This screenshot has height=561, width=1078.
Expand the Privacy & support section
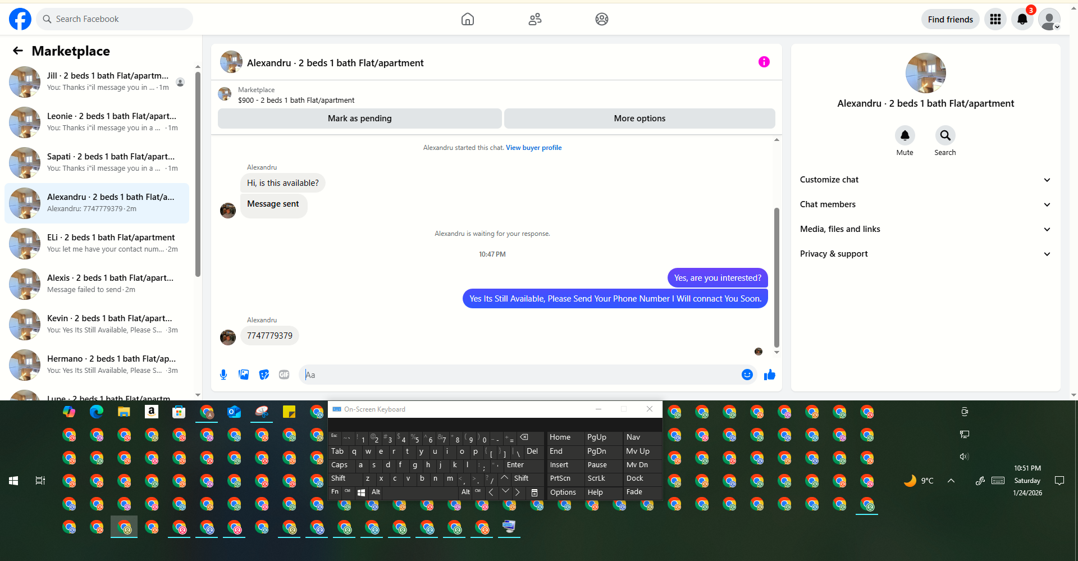925,254
